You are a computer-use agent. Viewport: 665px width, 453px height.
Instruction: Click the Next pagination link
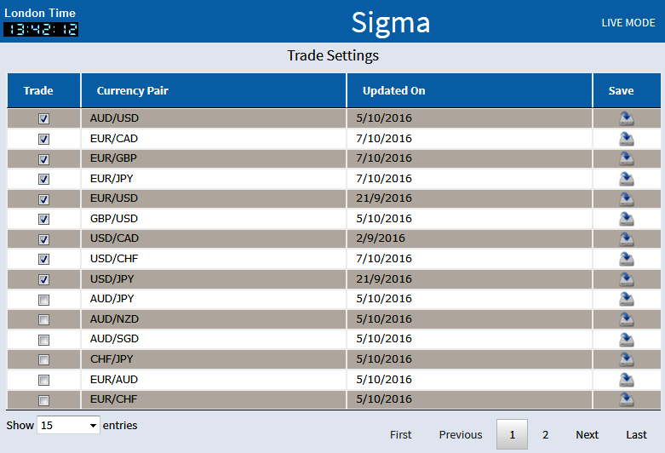point(587,434)
